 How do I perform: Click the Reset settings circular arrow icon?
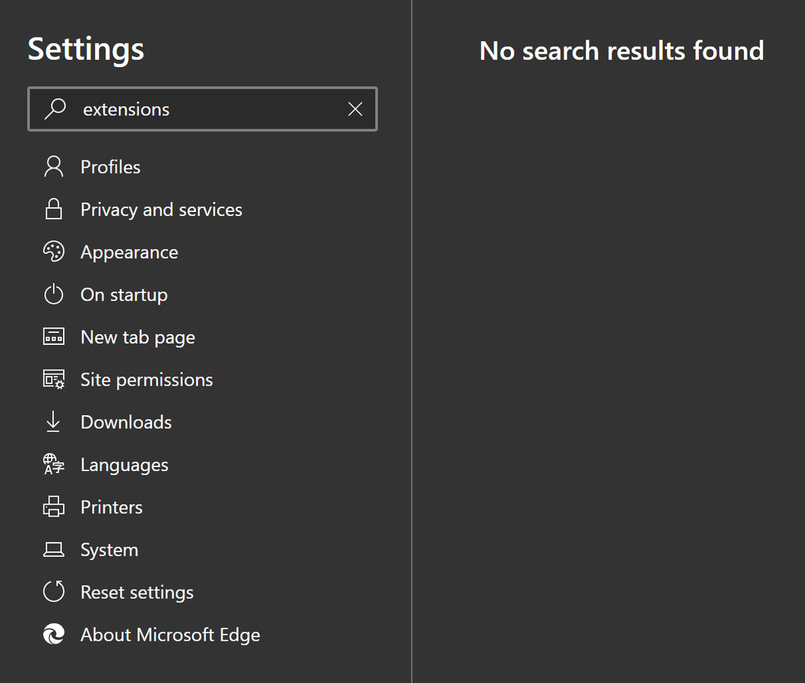tap(54, 592)
